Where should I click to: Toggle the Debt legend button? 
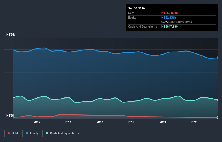click(x=13, y=133)
